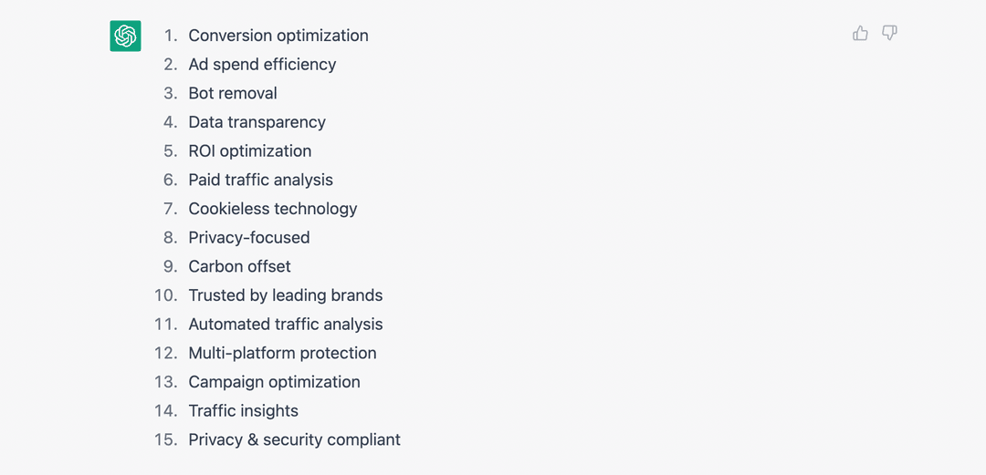Click the list number 10 marker
The width and height of the screenshot is (986, 475).
point(165,295)
